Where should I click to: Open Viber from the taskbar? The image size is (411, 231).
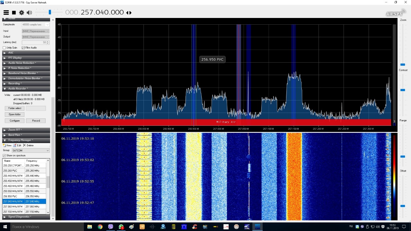(x=111, y=227)
